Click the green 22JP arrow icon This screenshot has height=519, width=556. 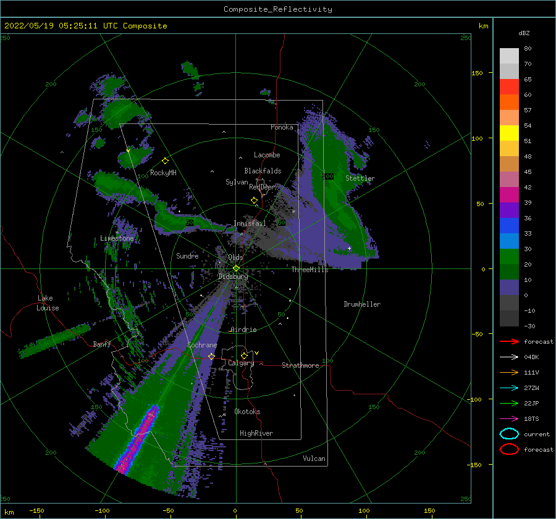coord(509,403)
